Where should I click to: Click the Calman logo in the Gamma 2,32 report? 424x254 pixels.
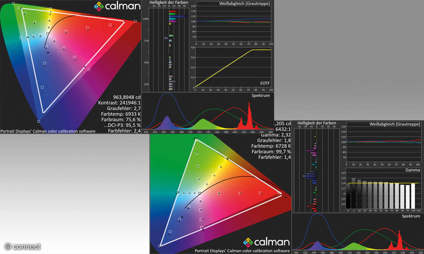tap(267, 242)
